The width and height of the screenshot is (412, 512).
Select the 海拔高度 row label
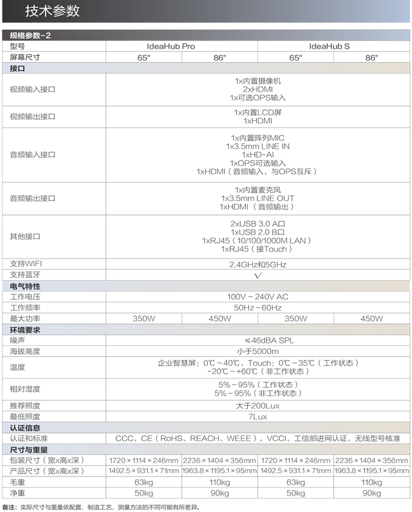click(x=25, y=351)
